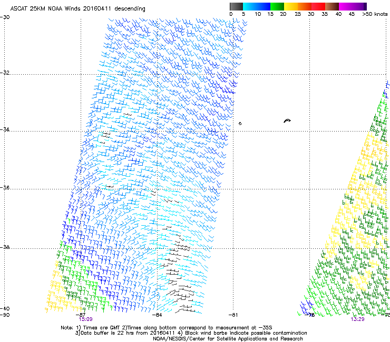Viewport: 390px width, 342px height.
Task: Click the legend tick label '25'
Action: pos(298,14)
